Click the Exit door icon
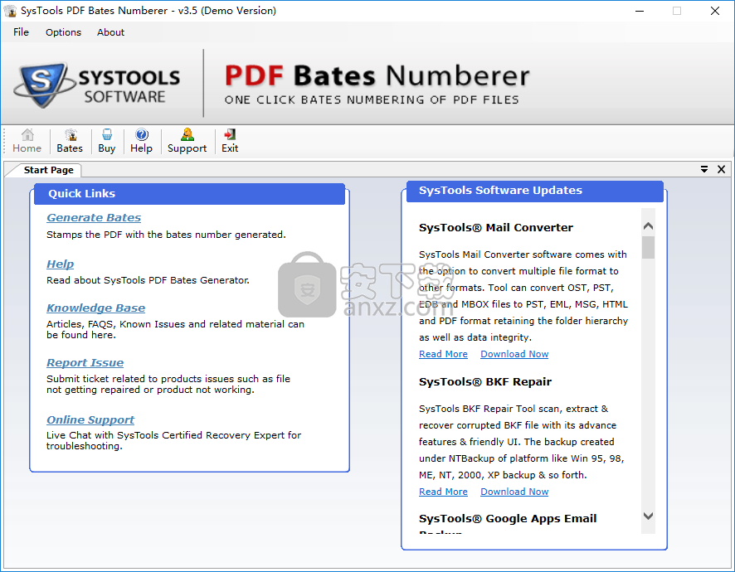This screenshot has width=735, height=572. (230, 141)
